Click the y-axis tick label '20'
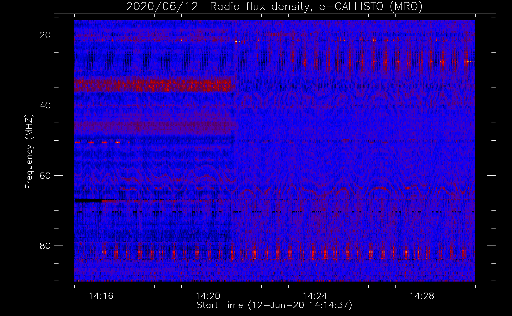The image size is (512, 316). (x=46, y=35)
